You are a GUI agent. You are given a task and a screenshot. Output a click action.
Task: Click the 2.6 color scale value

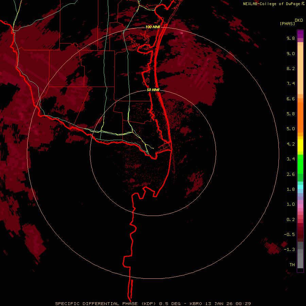point(291,174)
